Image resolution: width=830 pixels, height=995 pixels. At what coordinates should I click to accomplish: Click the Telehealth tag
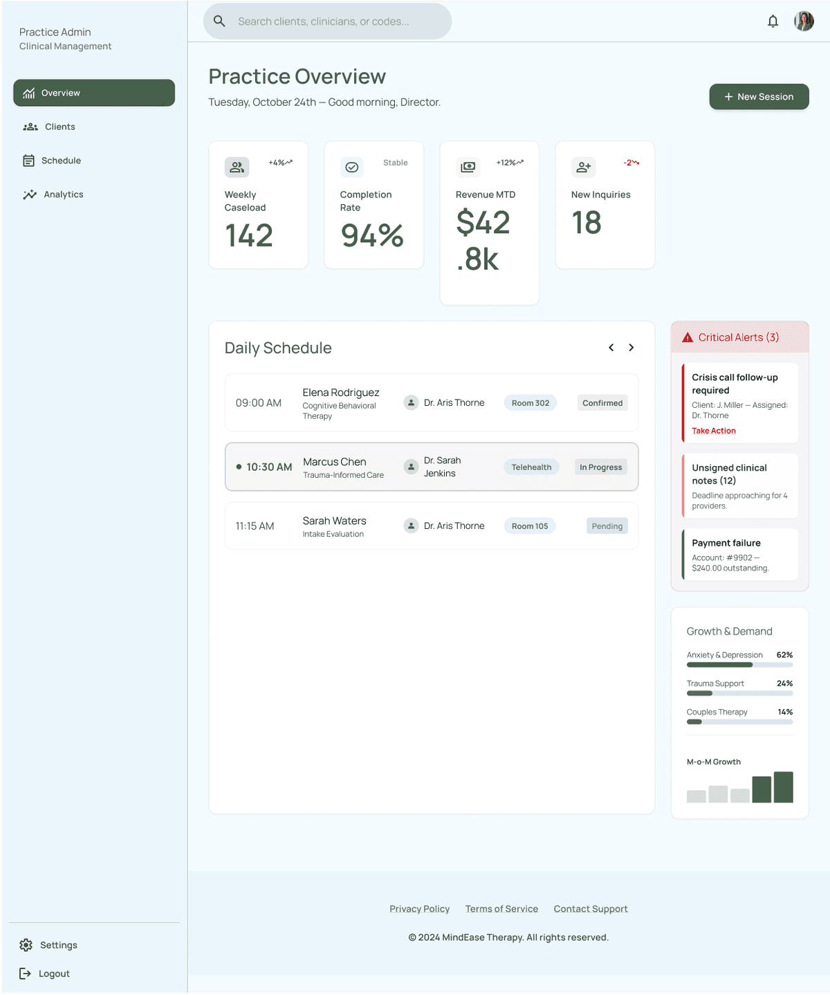[x=531, y=467]
